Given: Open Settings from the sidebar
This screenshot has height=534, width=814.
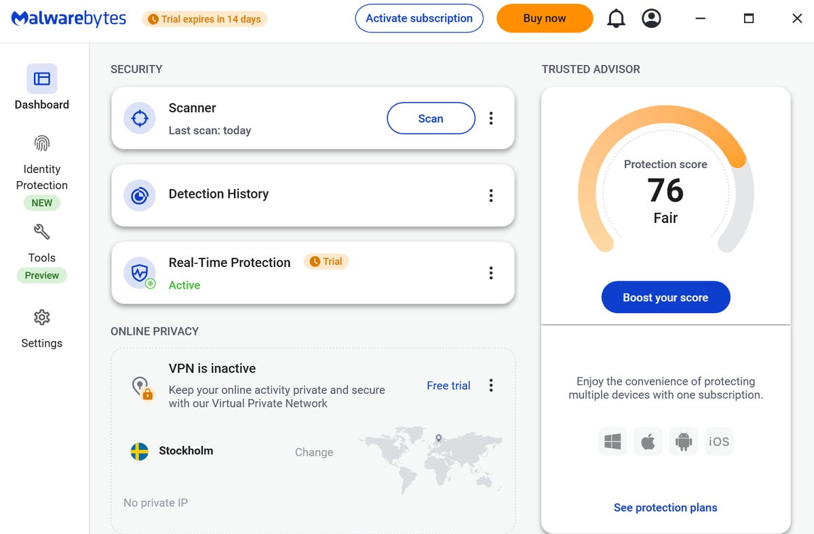Looking at the screenshot, I should pyautogui.click(x=42, y=329).
